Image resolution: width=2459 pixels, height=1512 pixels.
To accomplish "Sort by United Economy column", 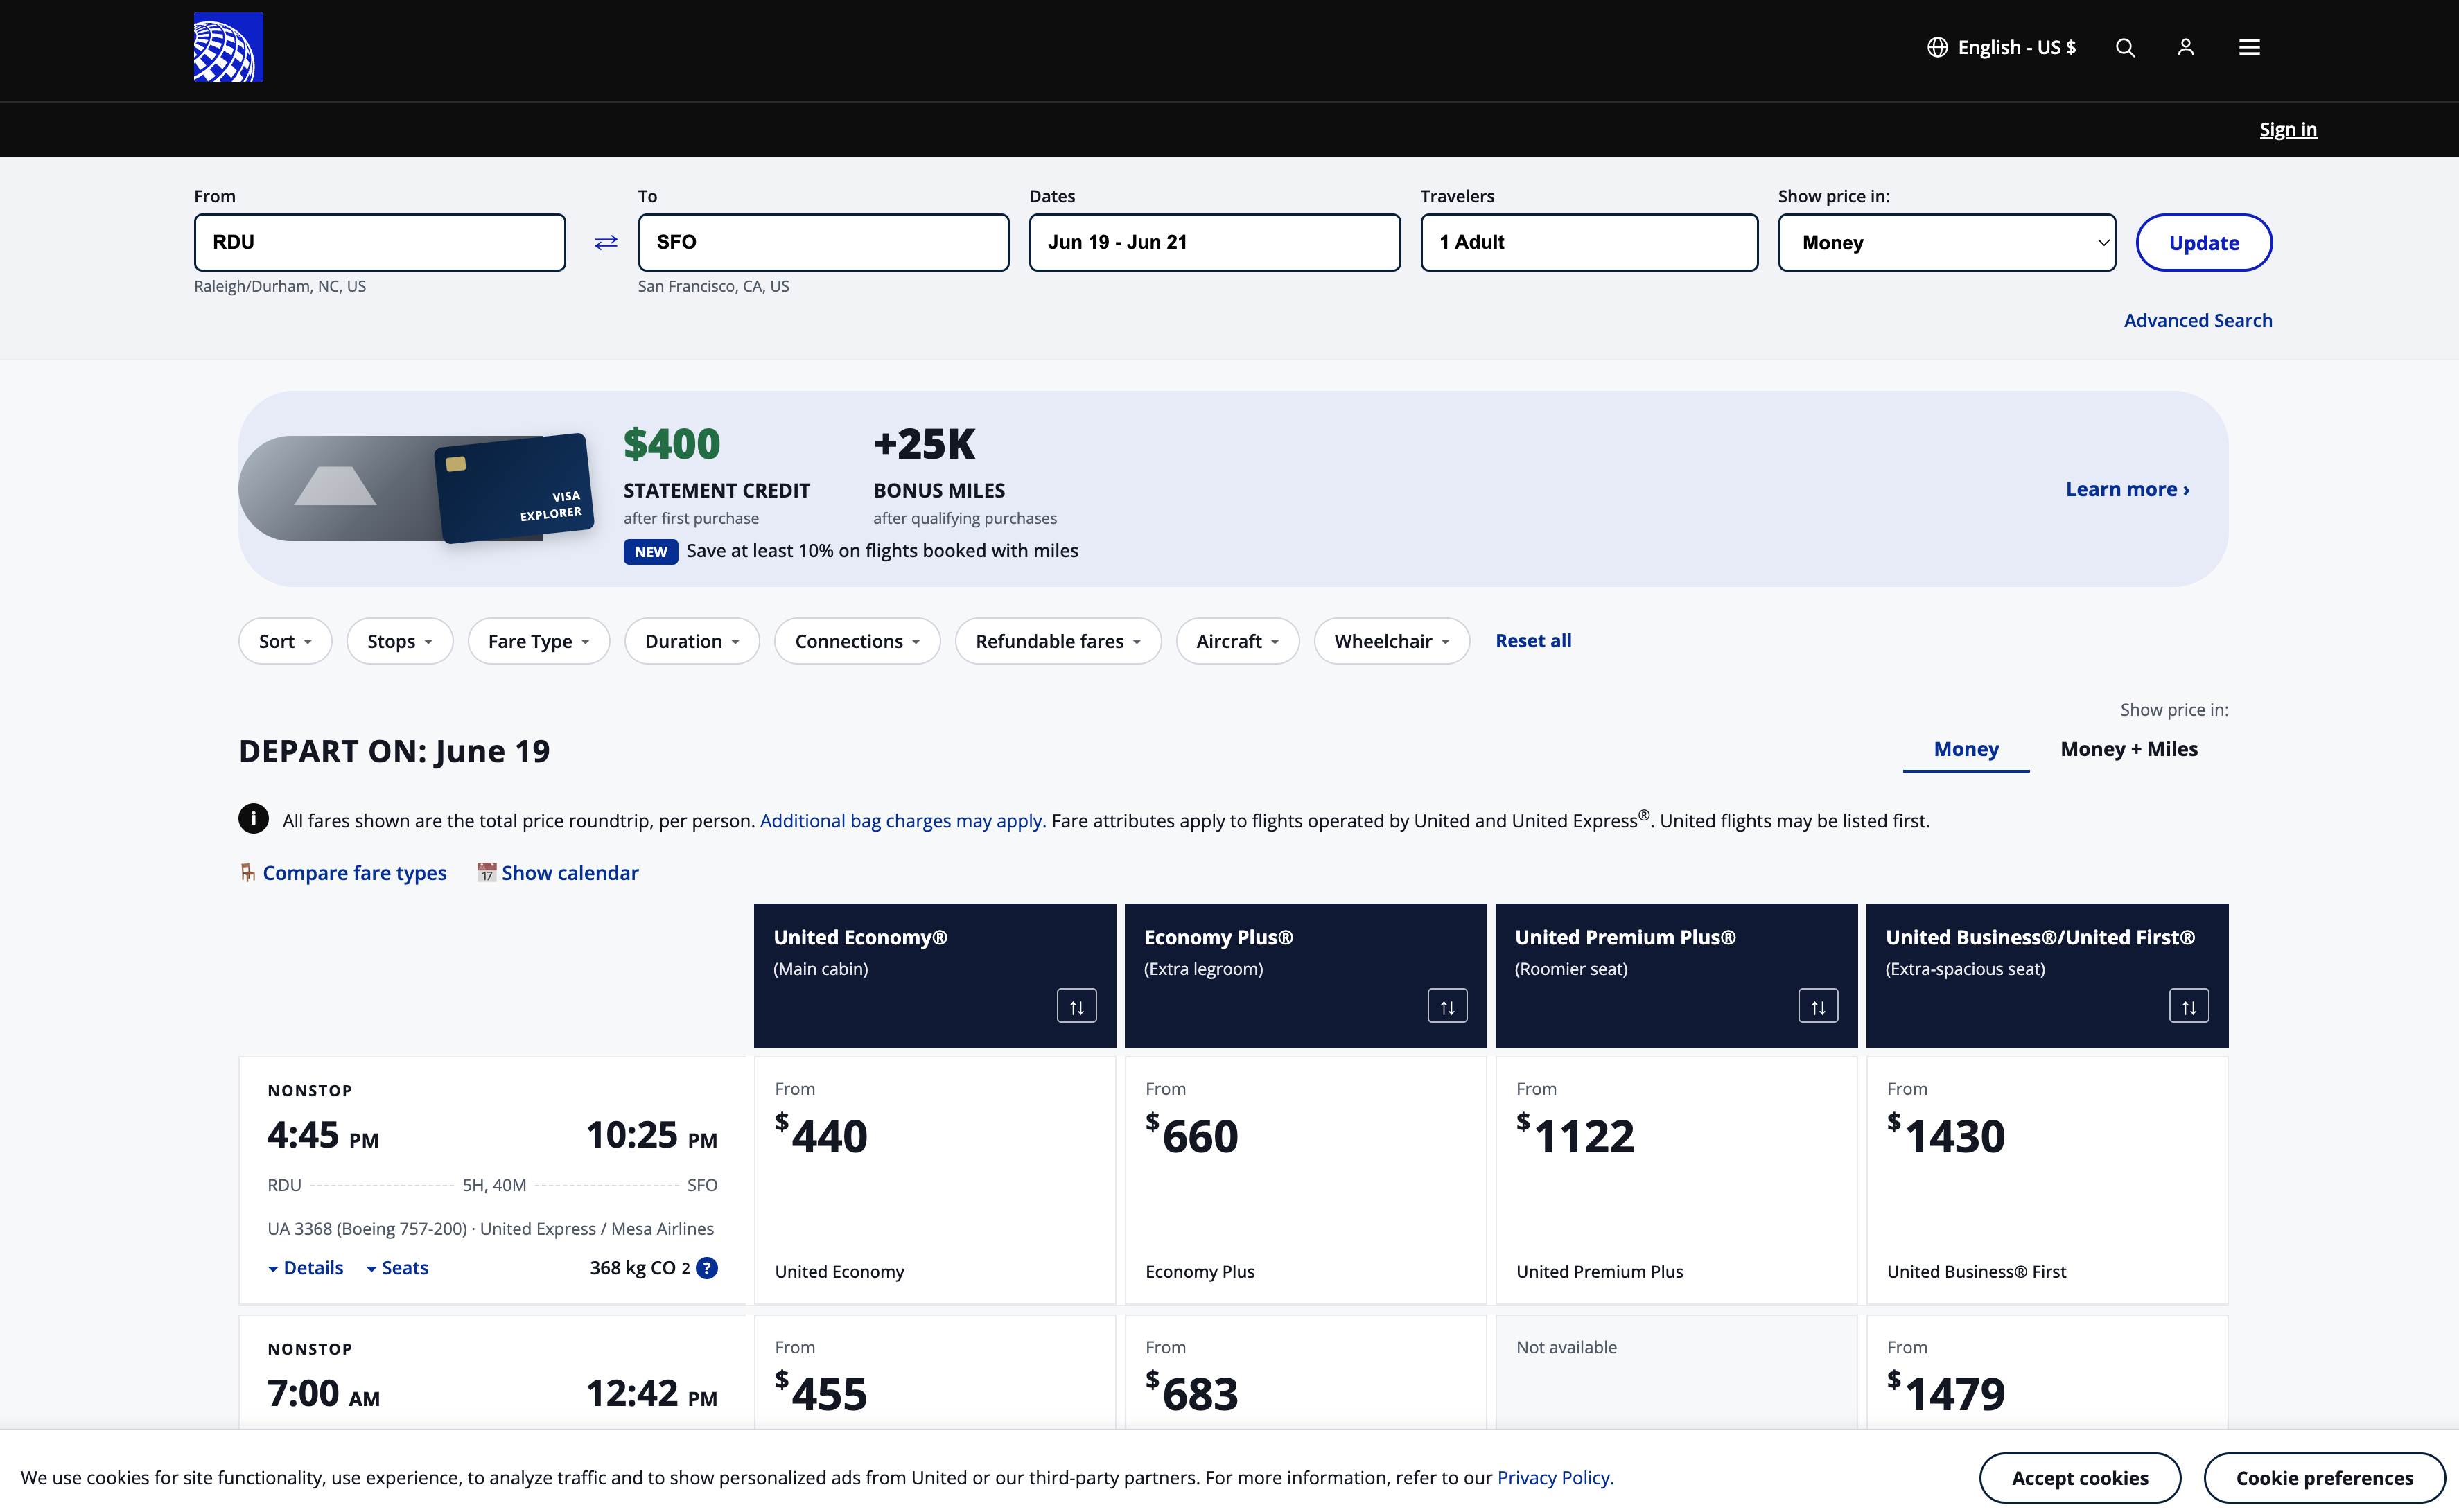I will 1076,1006.
